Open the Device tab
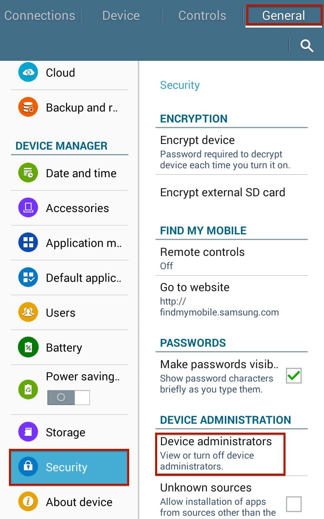The width and height of the screenshot is (324, 519). 121,16
